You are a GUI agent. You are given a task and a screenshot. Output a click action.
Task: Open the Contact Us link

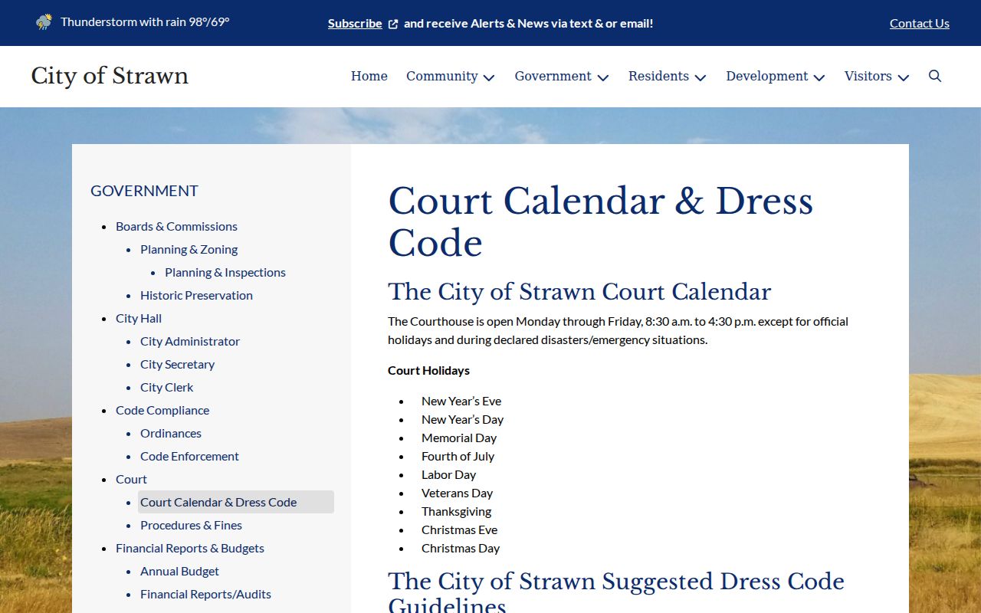(920, 23)
